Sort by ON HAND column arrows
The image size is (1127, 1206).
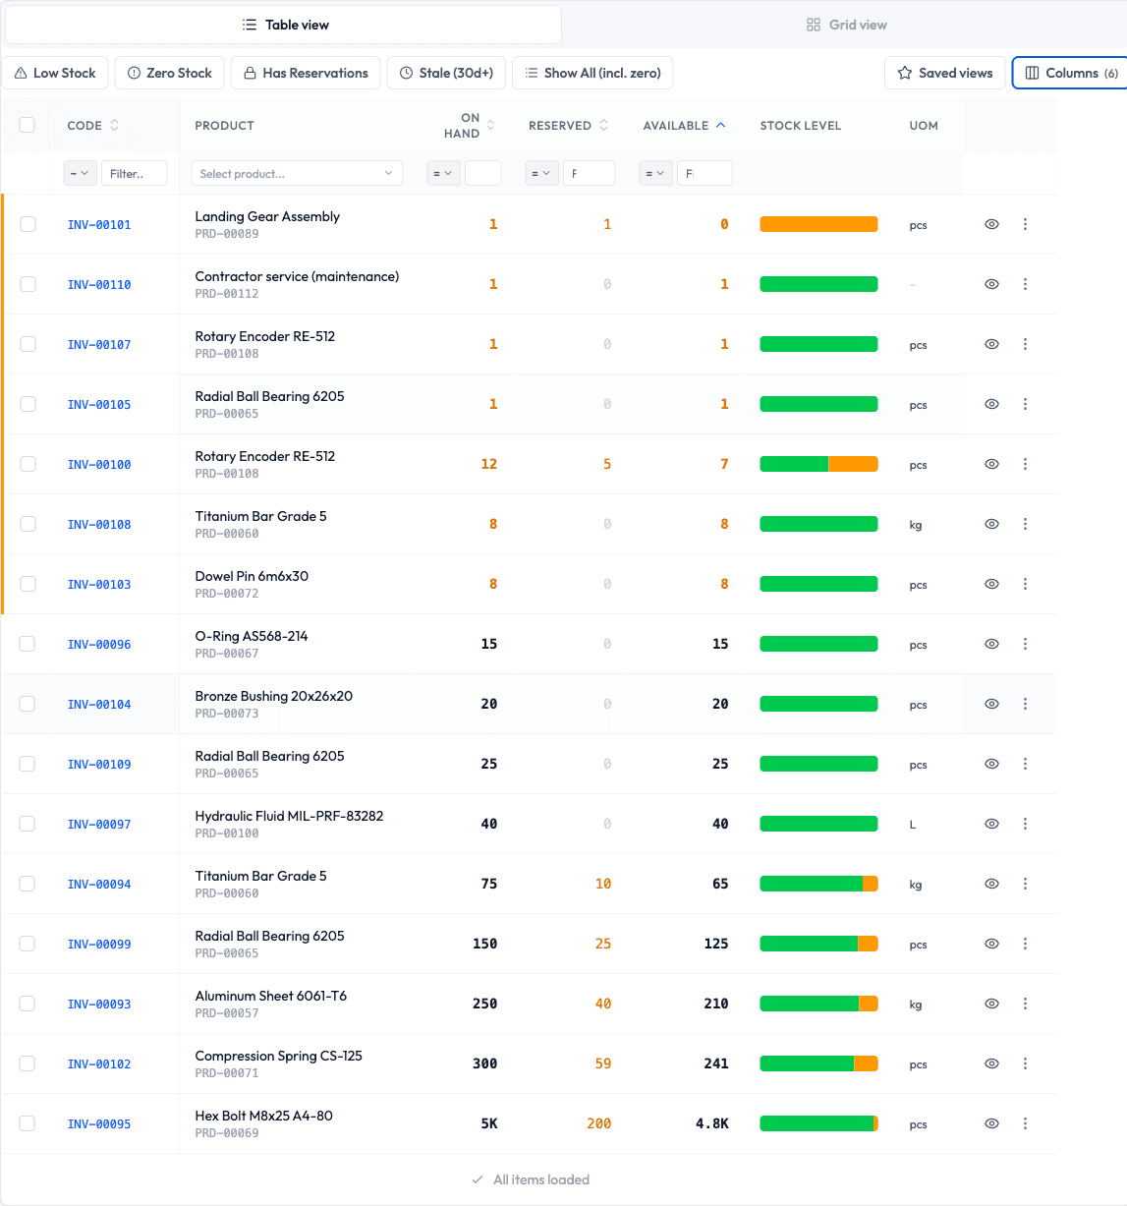491,125
